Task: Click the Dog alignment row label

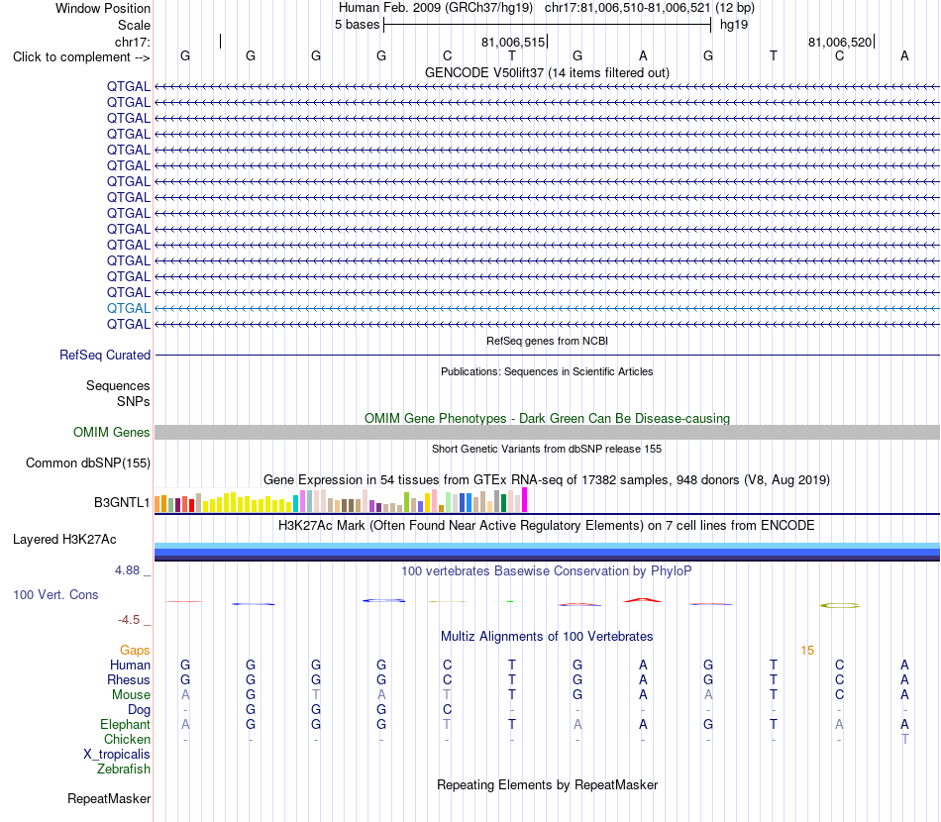Action: tap(140, 710)
